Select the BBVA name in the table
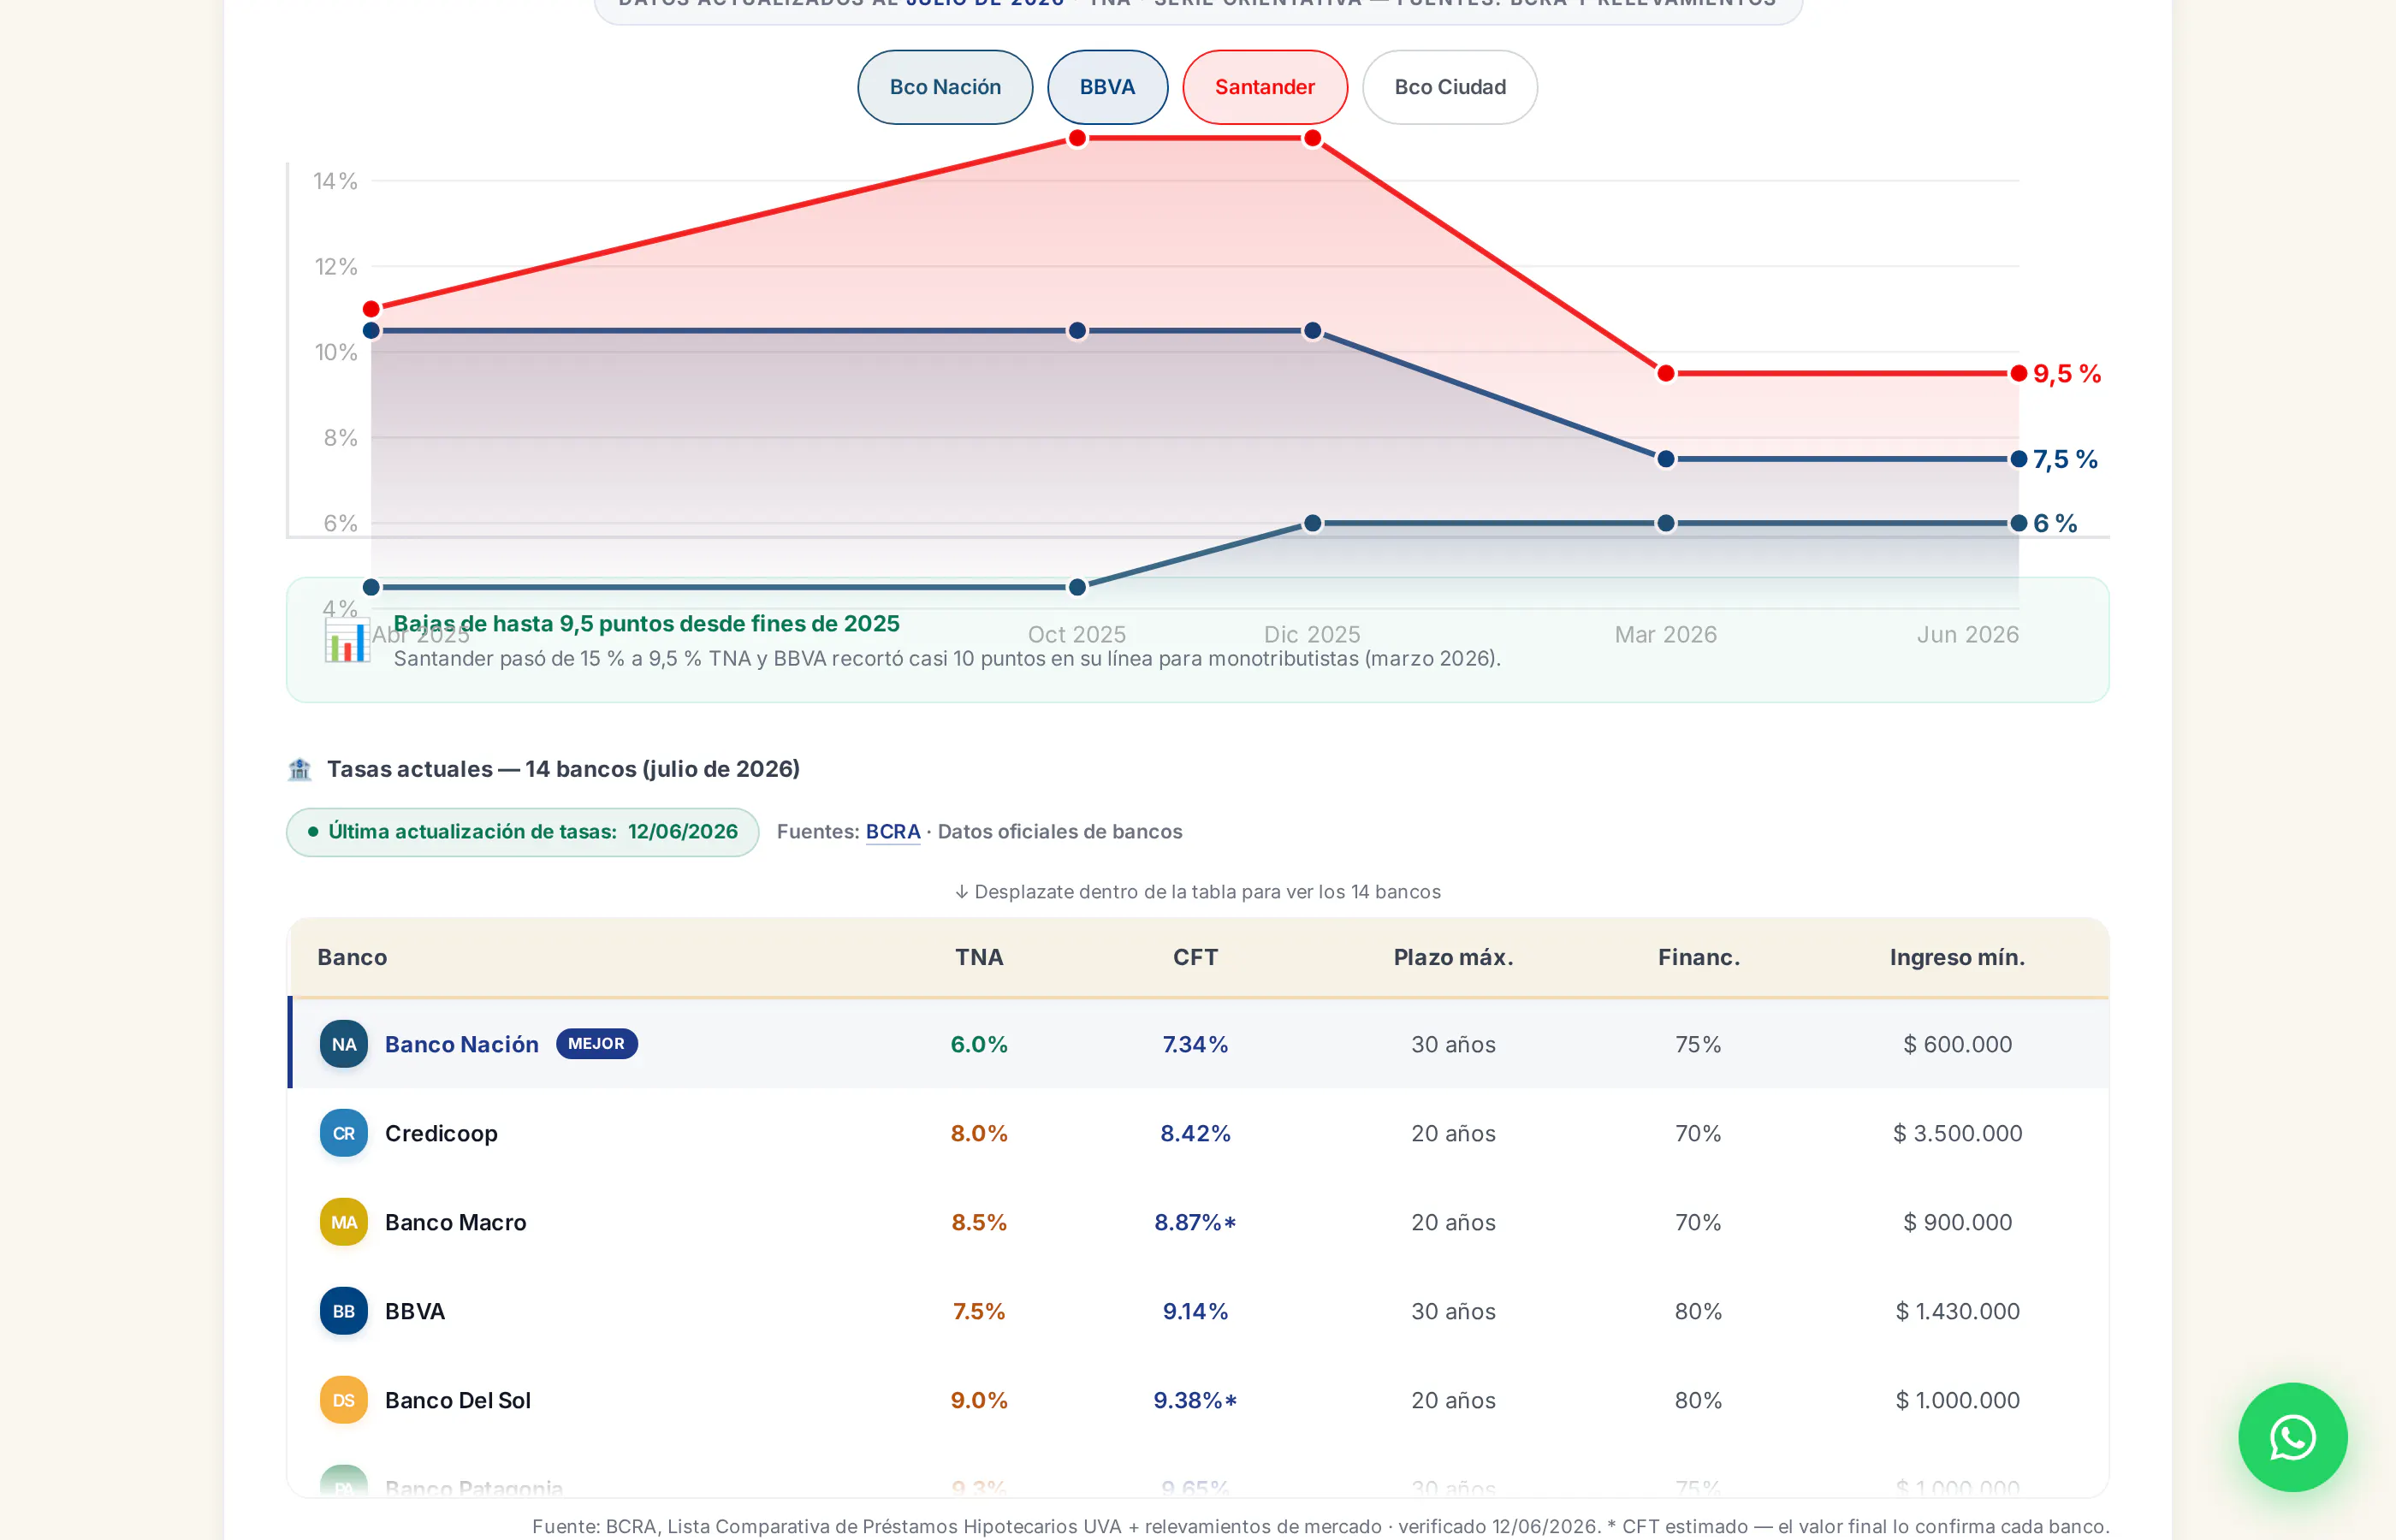This screenshot has width=2396, height=1540. (415, 1311)
